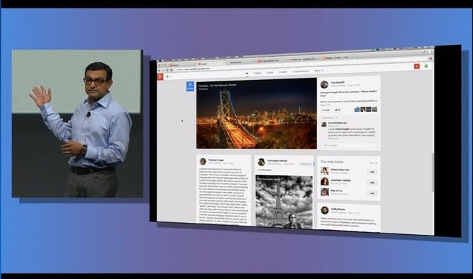This screenshot has width=473, height=279.
Task: Click the +1 button on Trey Ratcliff's post
Action: [x=326, y=110]
